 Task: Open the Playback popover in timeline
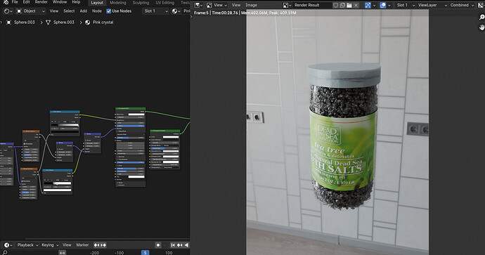[x=27, y=245]
